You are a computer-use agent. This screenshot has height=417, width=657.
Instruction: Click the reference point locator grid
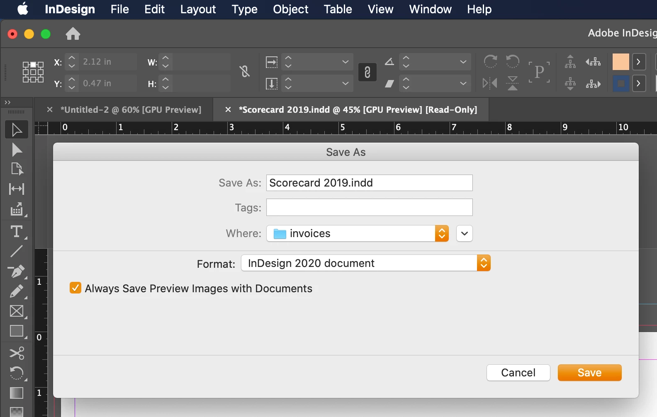point(33,72)
